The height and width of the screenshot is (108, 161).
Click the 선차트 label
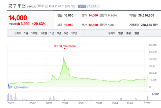point(17,33)
